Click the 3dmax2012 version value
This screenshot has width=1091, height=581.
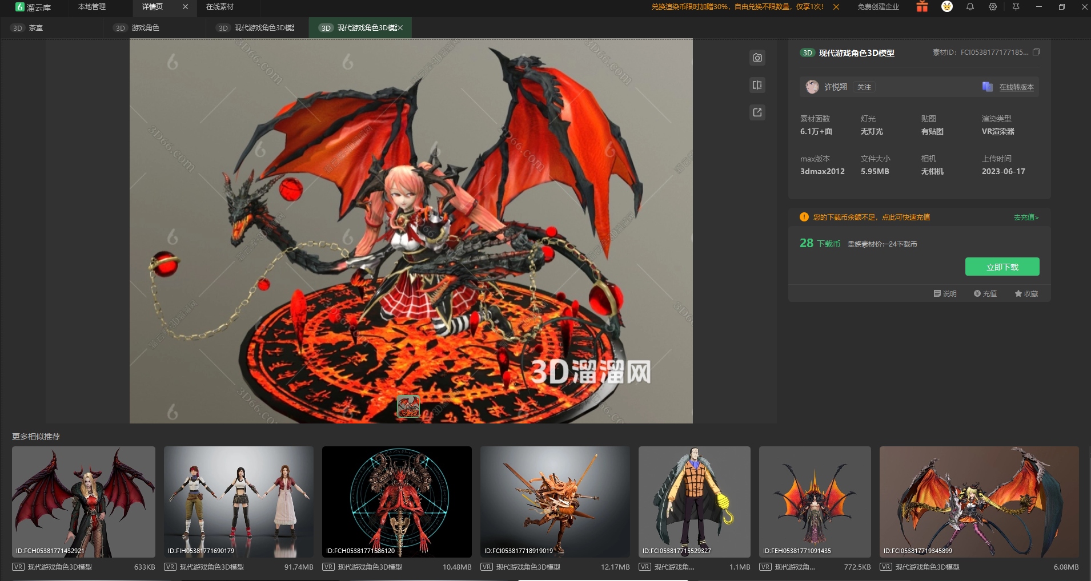click(x=823, y=171)
